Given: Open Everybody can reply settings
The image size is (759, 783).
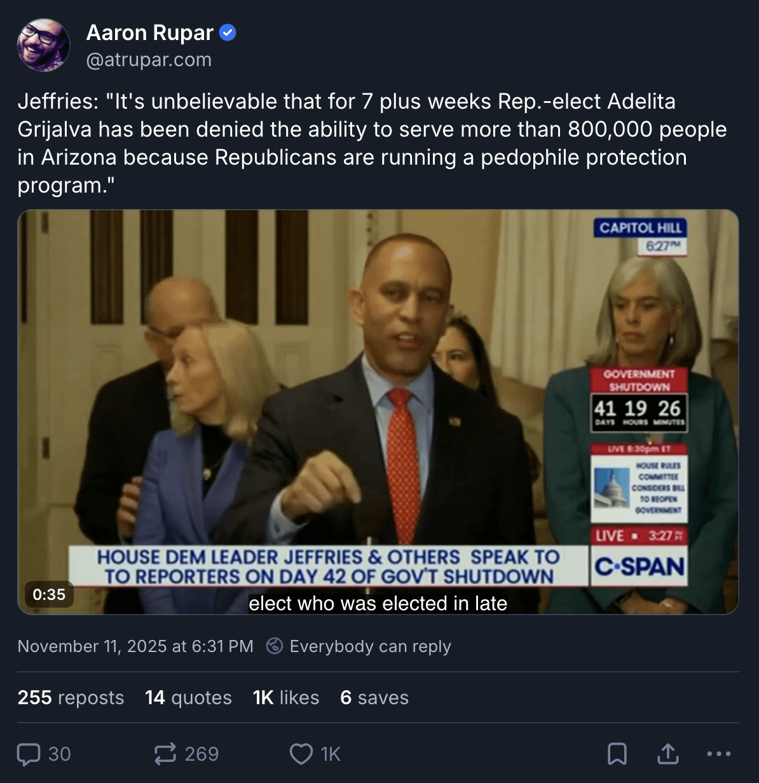Looking at the screenshot, I should click(x=359, y=646).
